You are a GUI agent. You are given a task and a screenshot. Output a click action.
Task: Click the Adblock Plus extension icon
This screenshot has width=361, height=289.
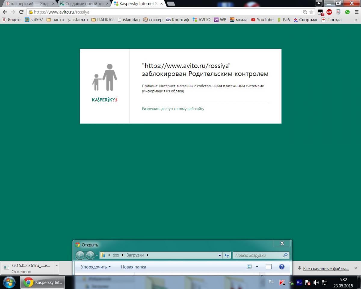click(329, 12)
